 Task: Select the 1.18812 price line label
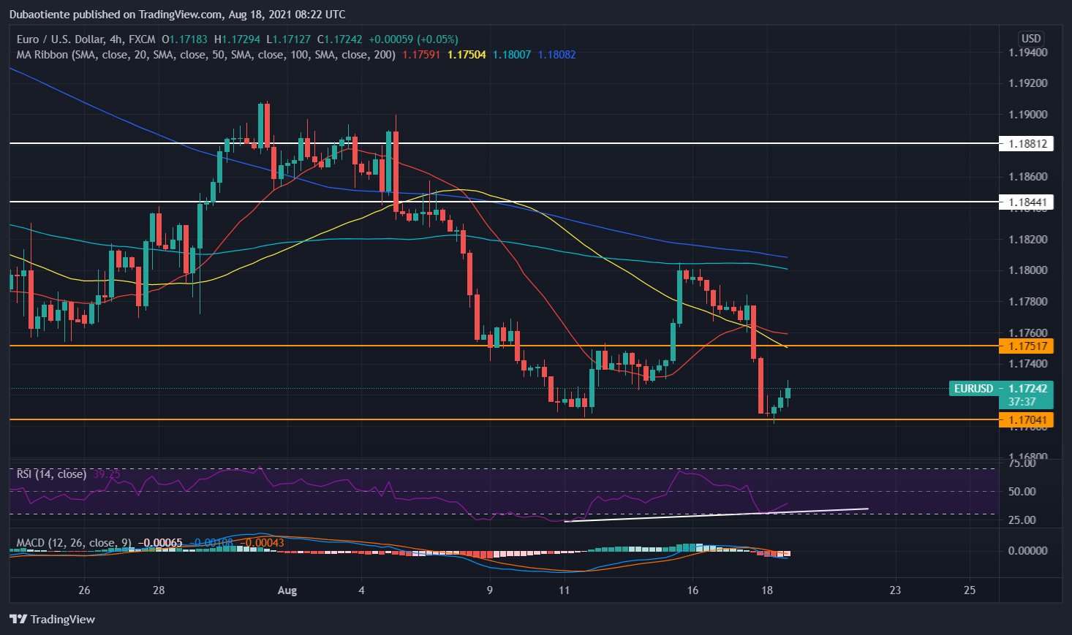point(1027,143)
